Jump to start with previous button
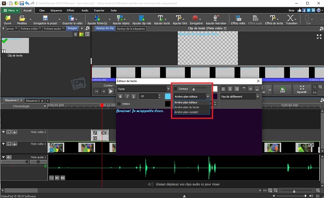 tap(97, 91)
